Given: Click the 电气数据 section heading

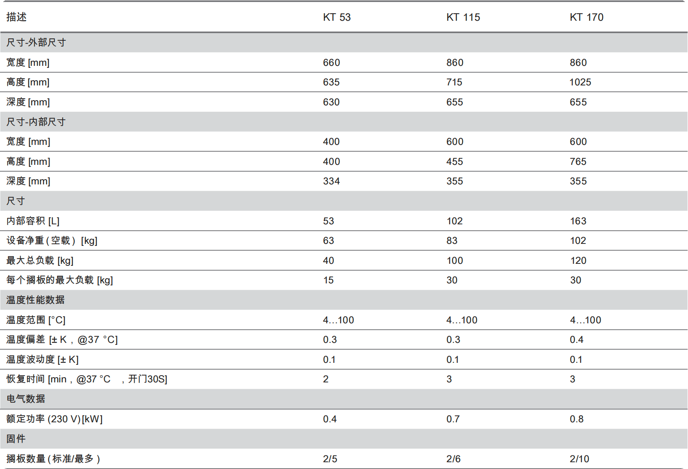Looking at the screenshot, I should [26, 399].
